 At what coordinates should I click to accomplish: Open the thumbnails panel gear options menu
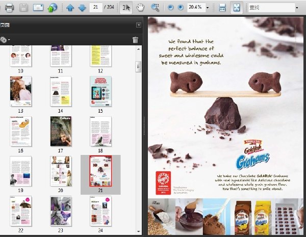5,40
